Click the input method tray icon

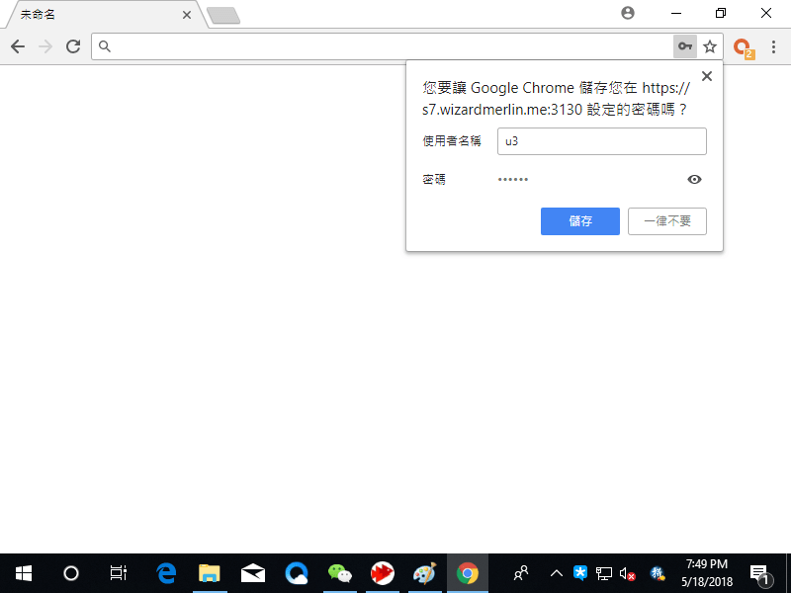[x=658, y=573]
